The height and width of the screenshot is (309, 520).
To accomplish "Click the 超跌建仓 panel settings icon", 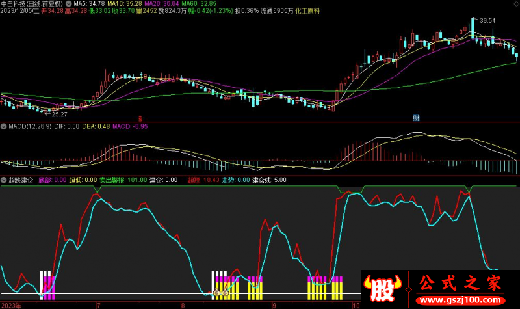I will 4,180.
